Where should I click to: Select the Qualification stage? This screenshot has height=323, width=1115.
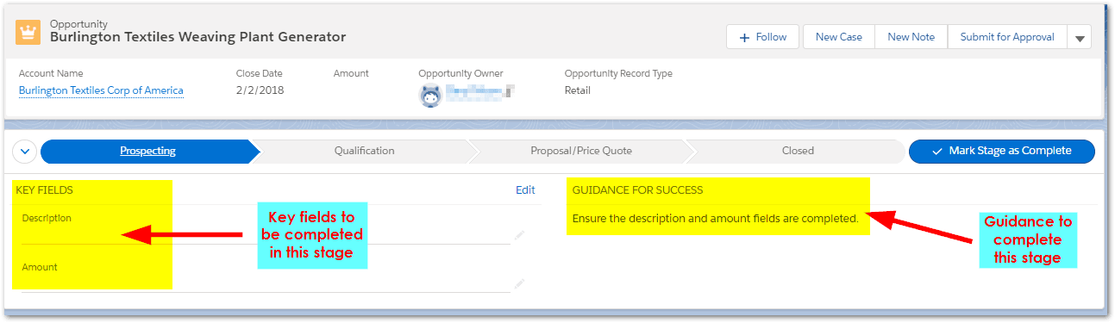point(364,151)
